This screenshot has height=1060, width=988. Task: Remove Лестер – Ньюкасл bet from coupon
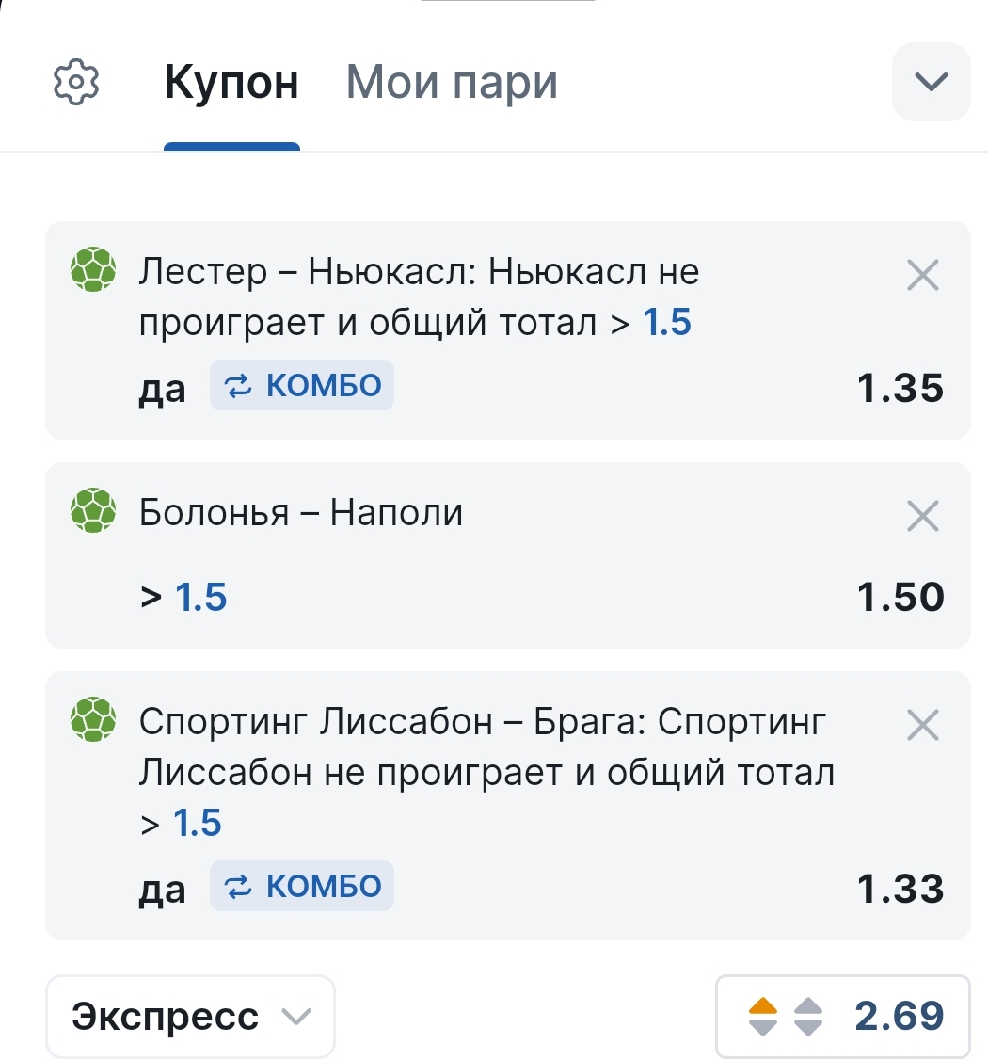(x=922, y=275)
